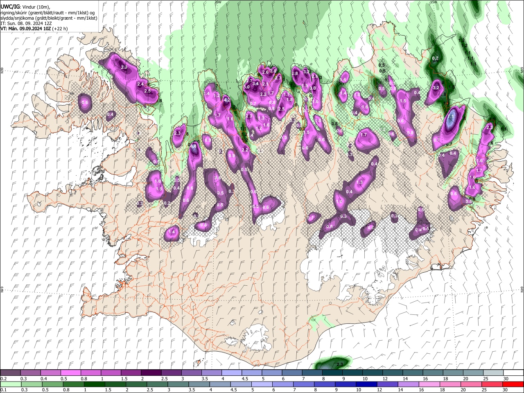The height and width of the screenshot is (393, 524).
Task: Pick the light gray 25 swatch, upper legend row
Action: click(493, 373)
